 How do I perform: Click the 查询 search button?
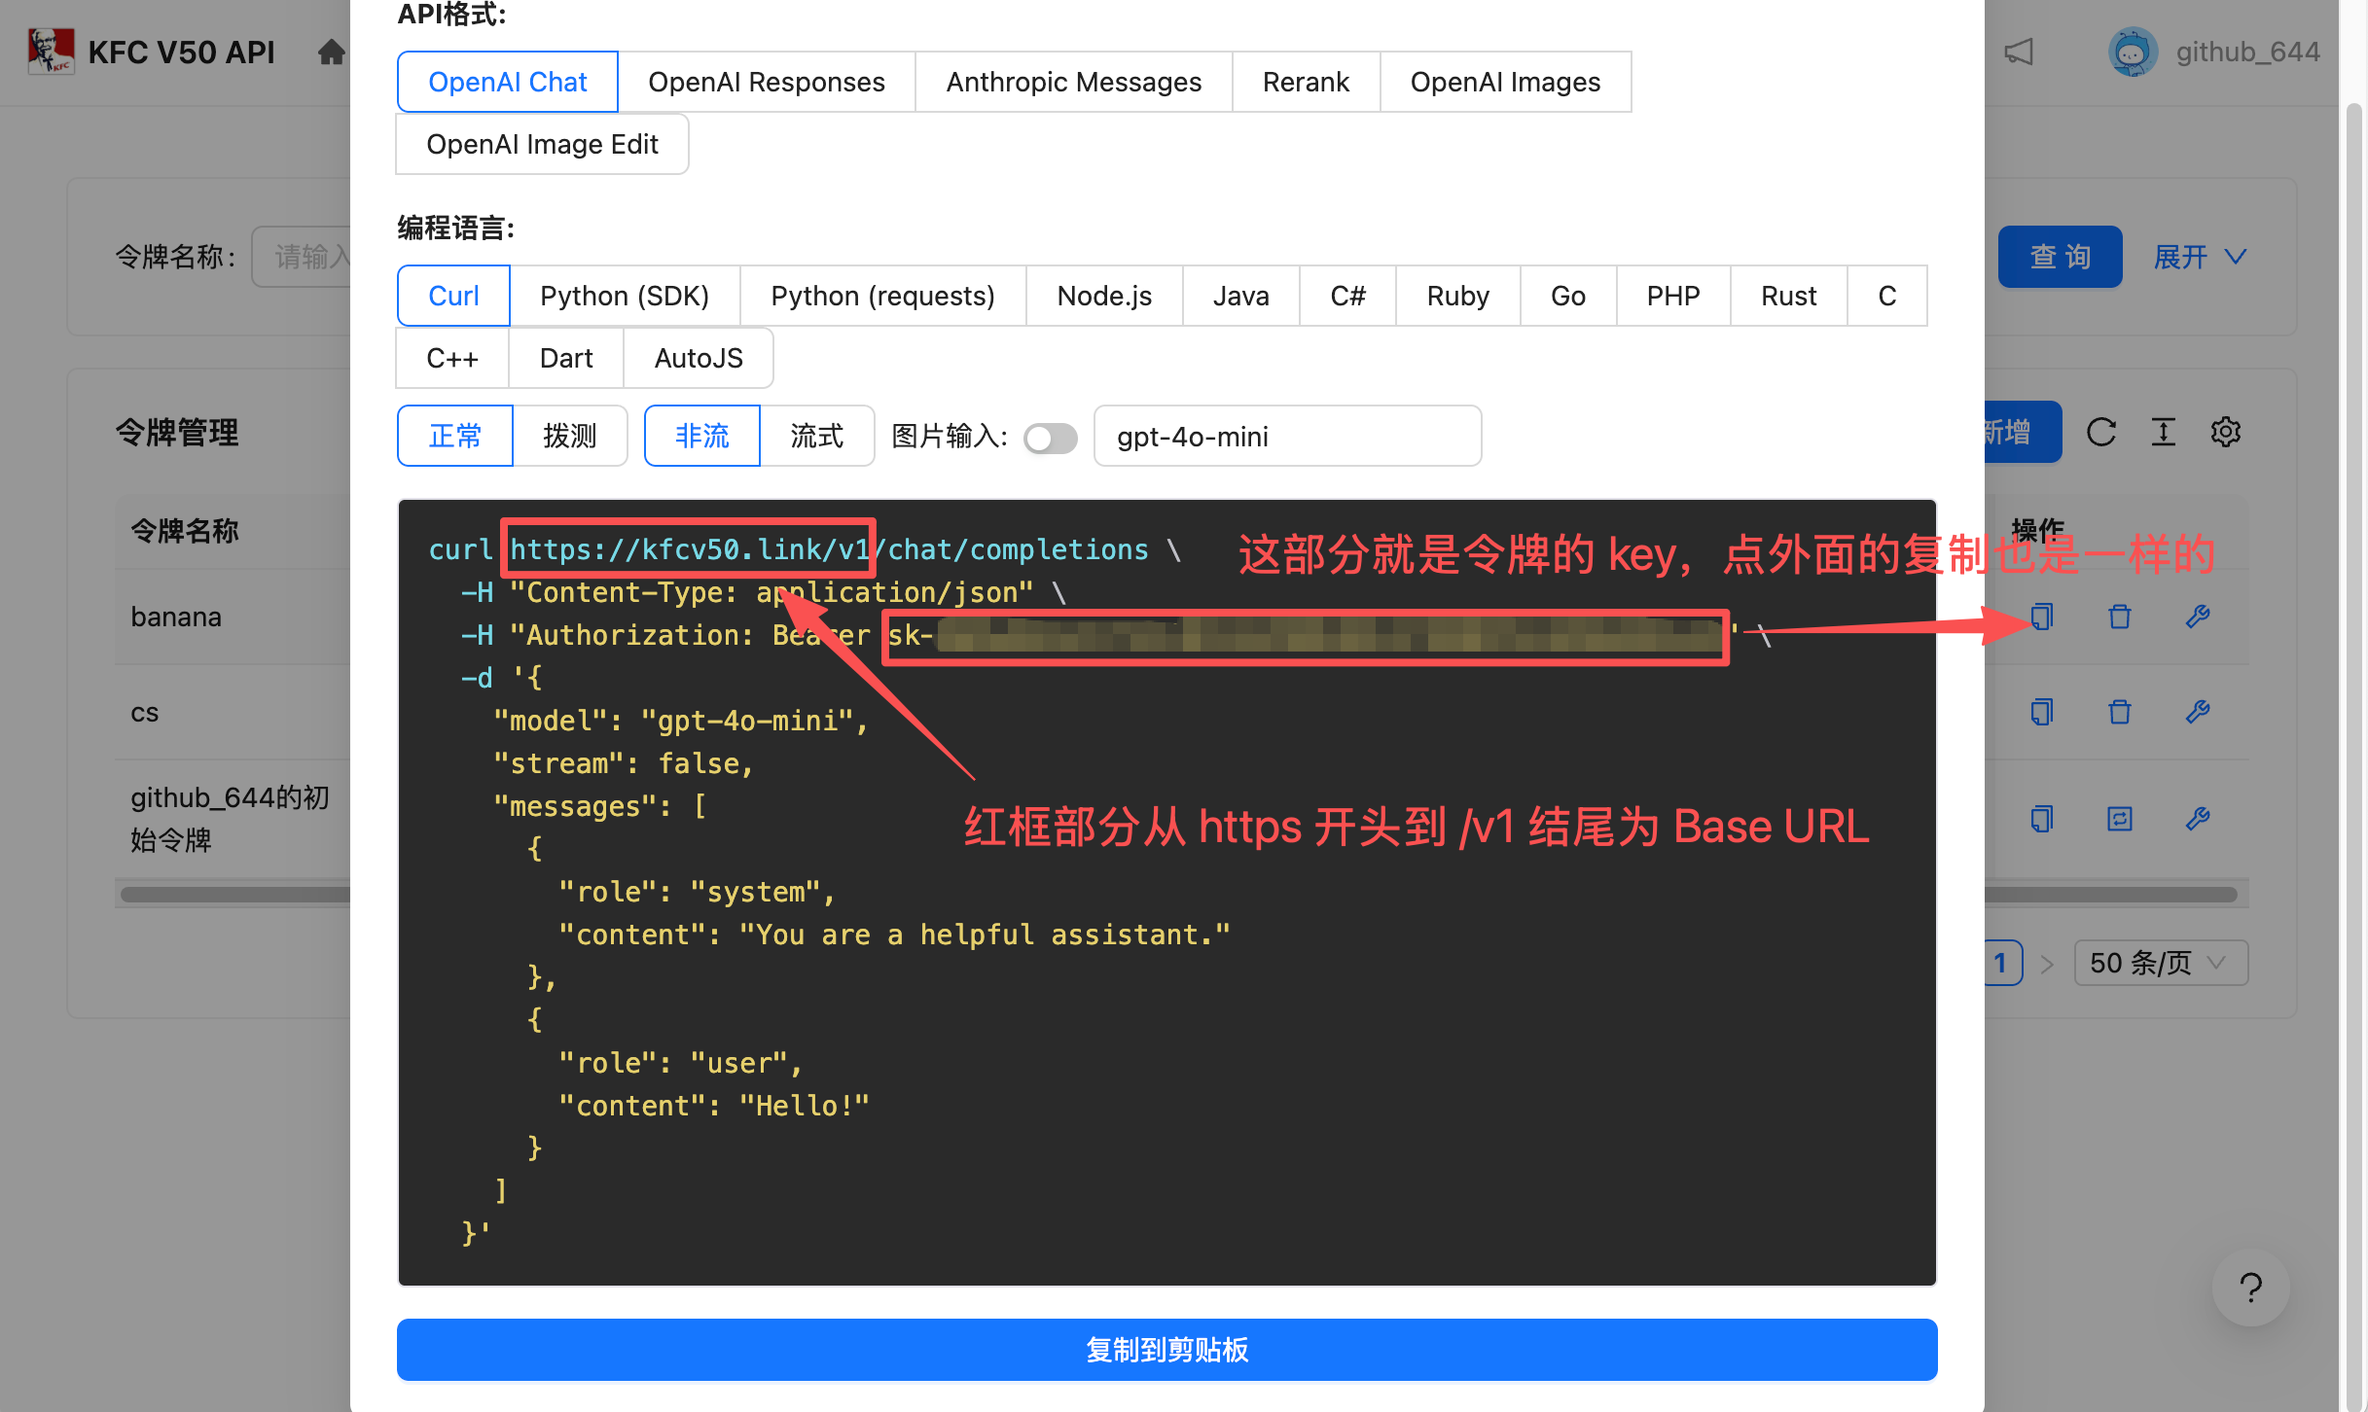pos(2060,257)
